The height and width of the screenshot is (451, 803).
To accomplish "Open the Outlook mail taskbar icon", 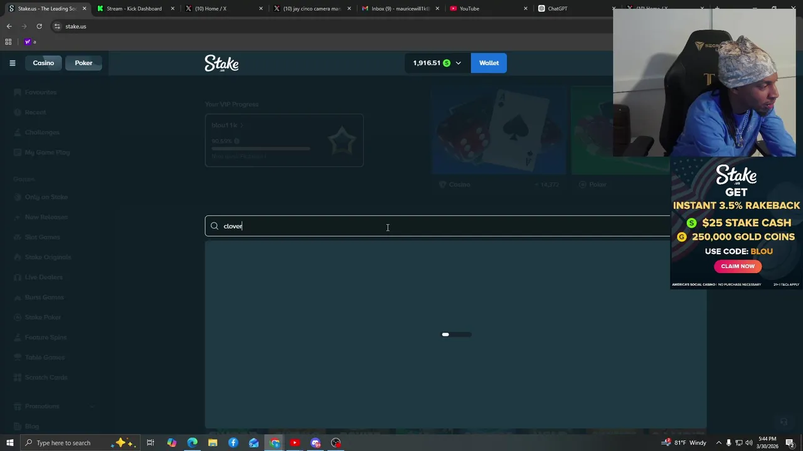I will 253,443.
